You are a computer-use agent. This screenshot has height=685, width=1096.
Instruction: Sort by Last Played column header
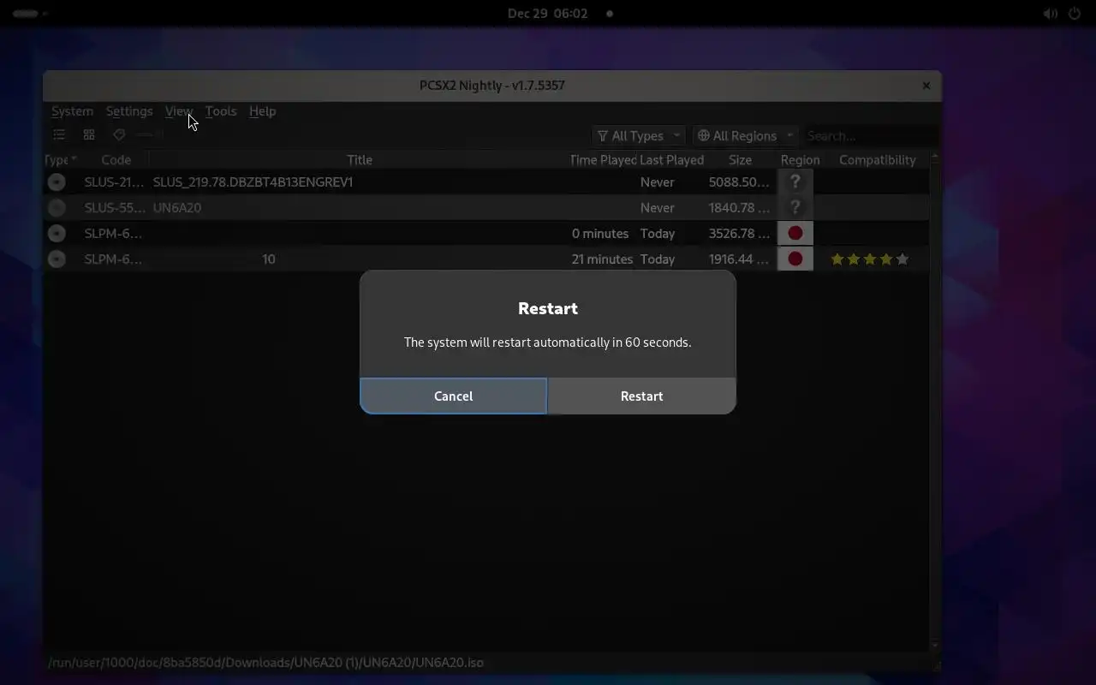[671, 160]
